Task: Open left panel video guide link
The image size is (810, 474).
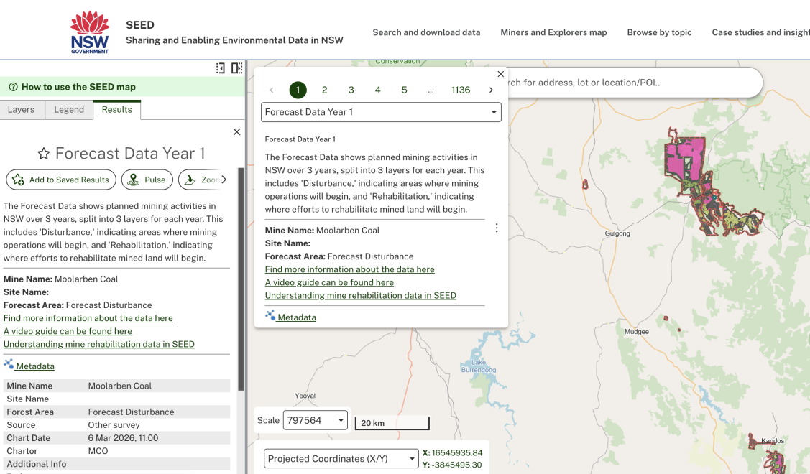Action: 68,331
